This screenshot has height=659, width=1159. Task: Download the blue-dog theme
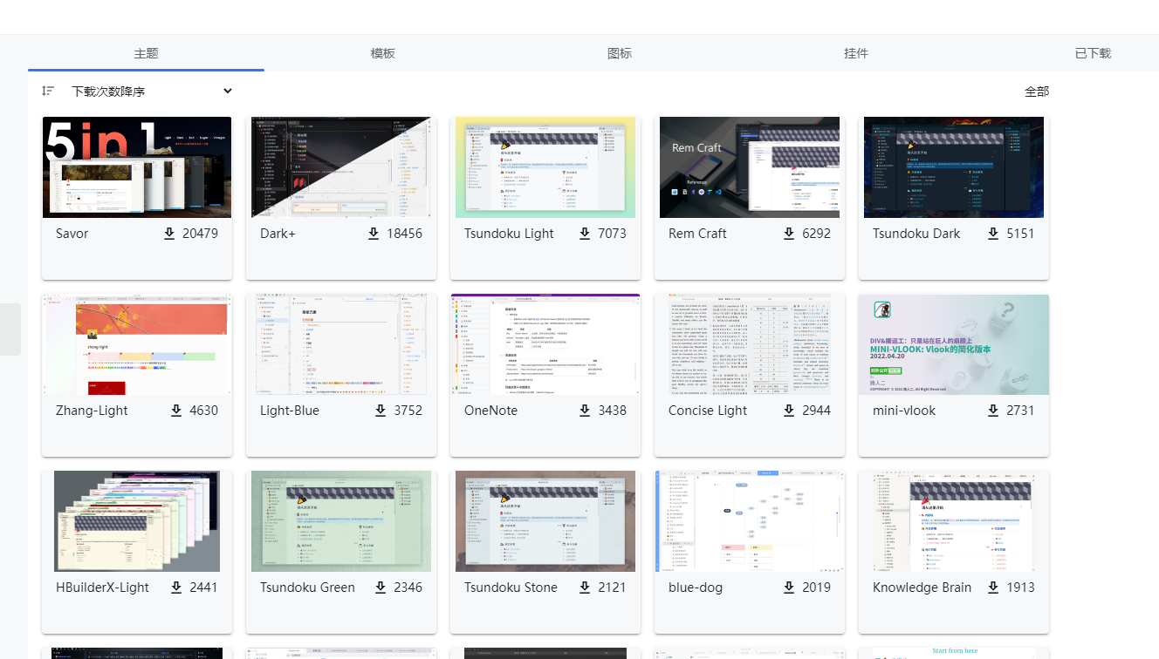click(x=789, y=588)
